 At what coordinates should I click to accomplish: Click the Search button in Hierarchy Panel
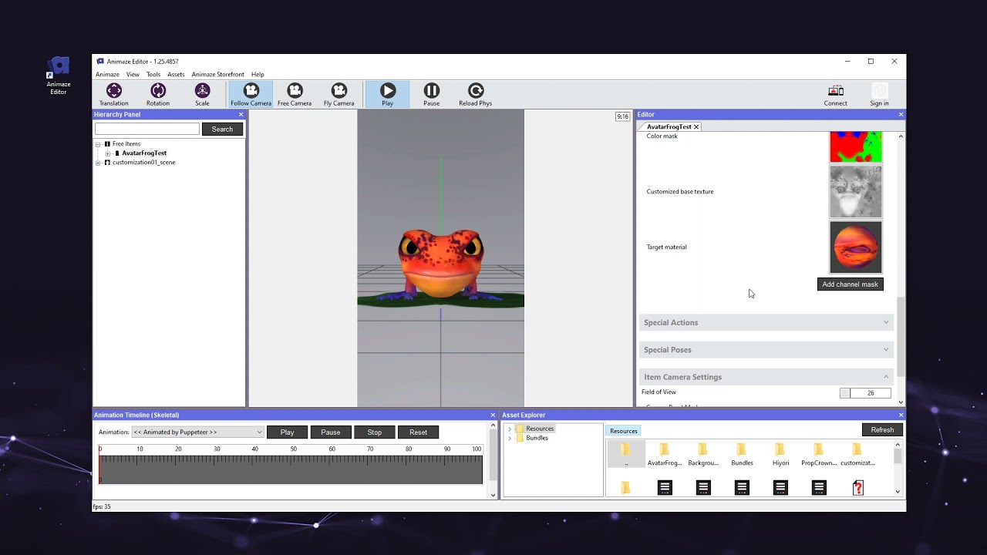click(x=222, y=129)
